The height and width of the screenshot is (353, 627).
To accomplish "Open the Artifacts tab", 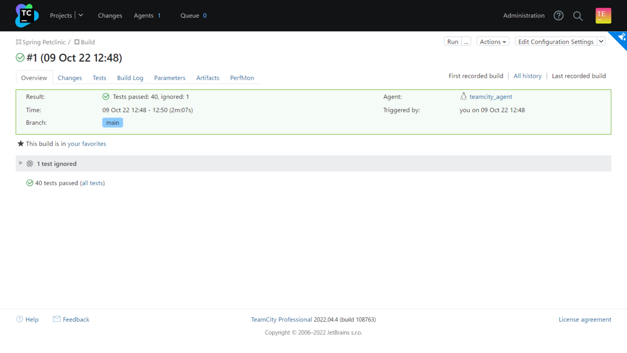I will point(207,78).
